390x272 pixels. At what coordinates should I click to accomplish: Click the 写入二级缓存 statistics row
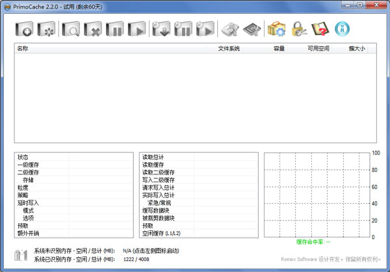pyautogui.click(x=199, y=180)
